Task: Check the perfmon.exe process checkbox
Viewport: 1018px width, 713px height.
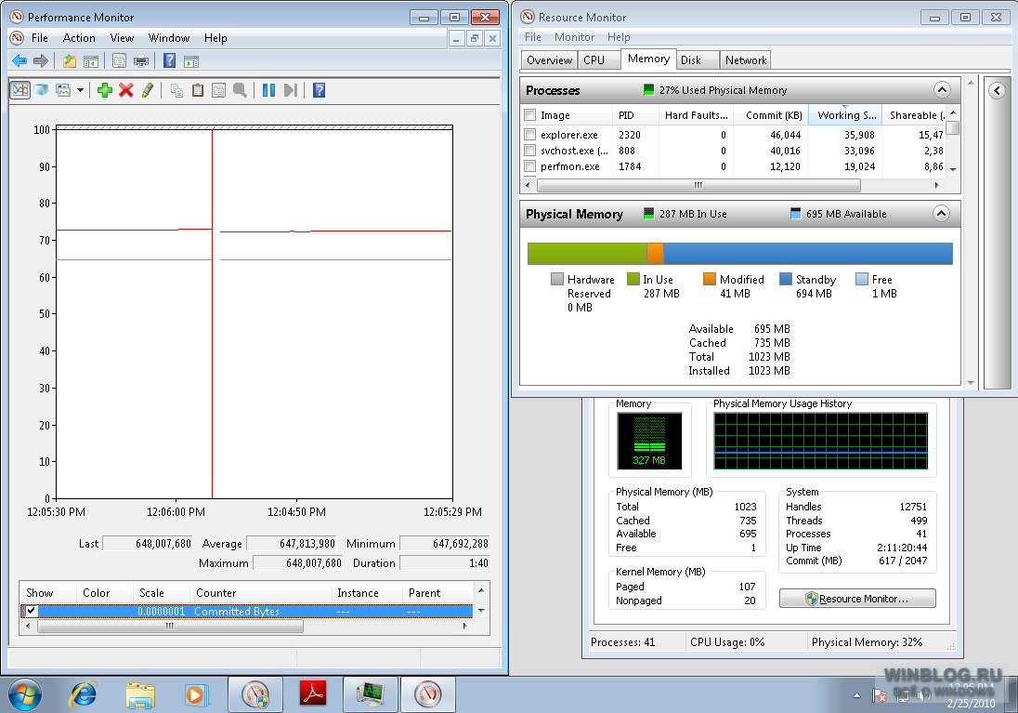Action: click(x=529, y=166)
